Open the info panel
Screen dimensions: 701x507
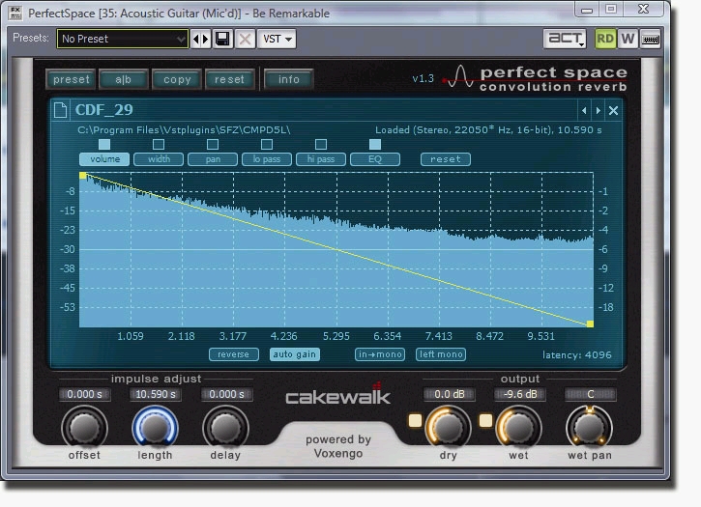pyautogui.click(x=289, y=79)
